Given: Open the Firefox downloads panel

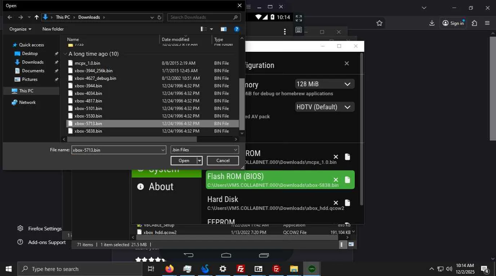Looking at the screenshot, I should click(432, 23).
